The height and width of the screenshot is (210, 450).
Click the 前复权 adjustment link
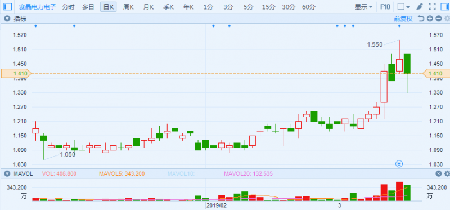[x=403, y=19]
